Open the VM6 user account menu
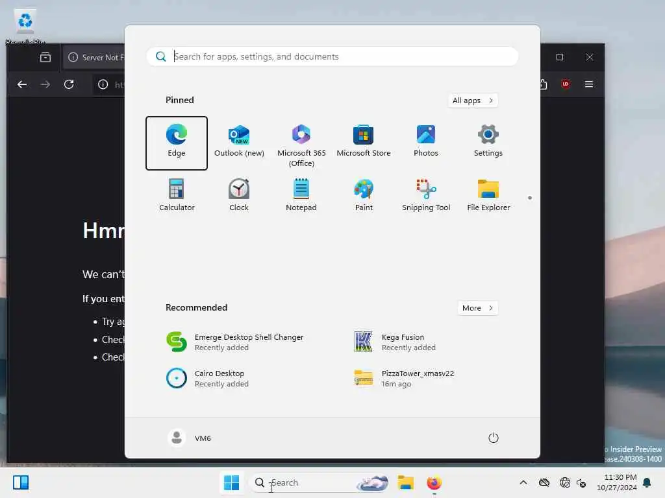665x498 pixels. click(x=190, y=438)
